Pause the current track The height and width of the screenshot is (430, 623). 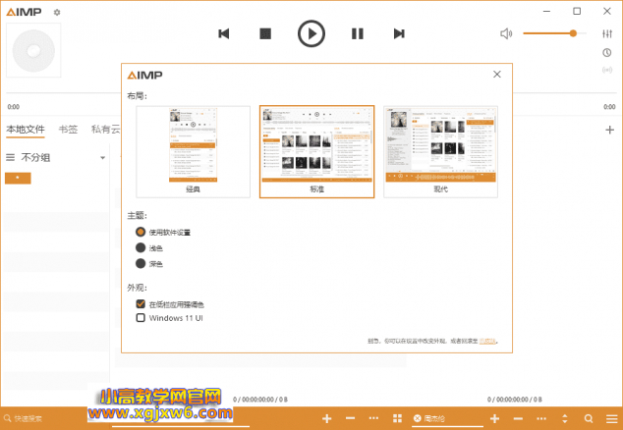pos(358,33)
